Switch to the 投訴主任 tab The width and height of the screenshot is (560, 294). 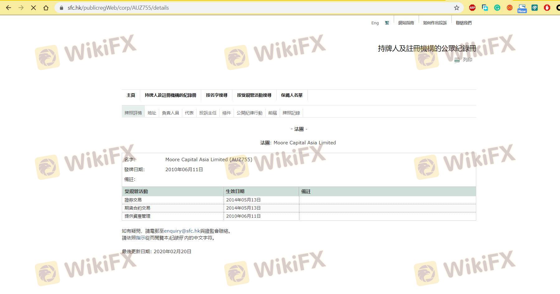pos(208,113)
